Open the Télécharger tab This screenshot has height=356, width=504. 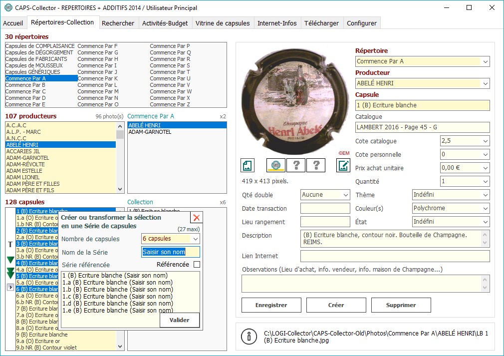pyautogui.click(x=321, y=23)
